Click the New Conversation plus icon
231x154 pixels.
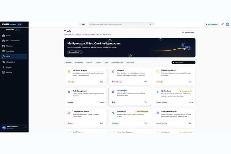click(3, 41)
